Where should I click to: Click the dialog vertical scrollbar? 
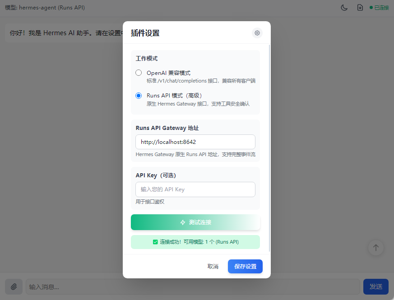269,148
